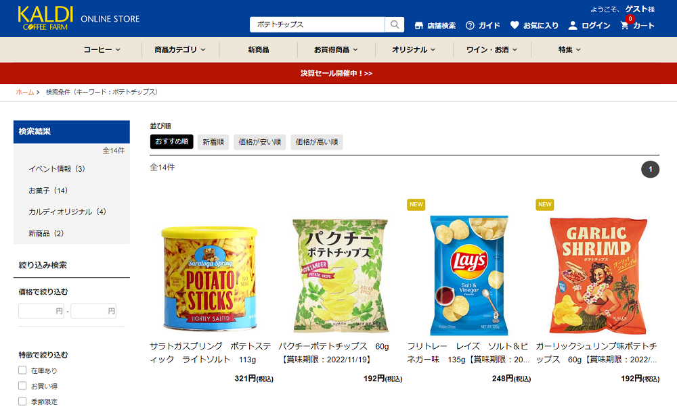The image size is (677, 409).
Task: Expand the 商品カテゴリ dropdown
Action: pos(180,49)
